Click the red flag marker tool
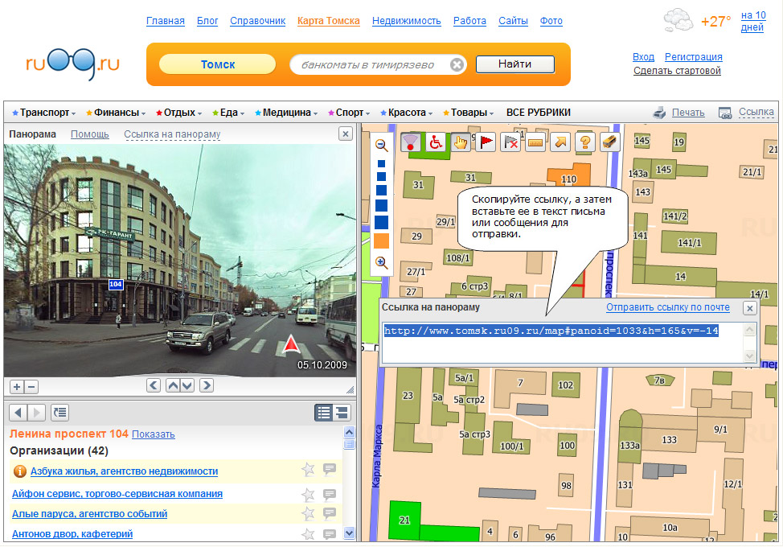This screenshot has width=783, height=547. coord(486,142)
